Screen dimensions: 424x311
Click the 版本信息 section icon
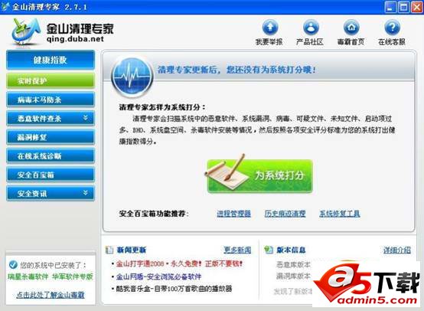click(268, 250)
